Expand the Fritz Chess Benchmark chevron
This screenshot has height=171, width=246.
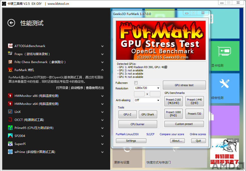[x=102, y=62]
